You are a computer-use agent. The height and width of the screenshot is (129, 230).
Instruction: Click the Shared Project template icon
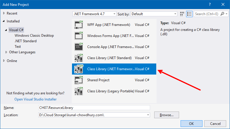coord(79,80)
